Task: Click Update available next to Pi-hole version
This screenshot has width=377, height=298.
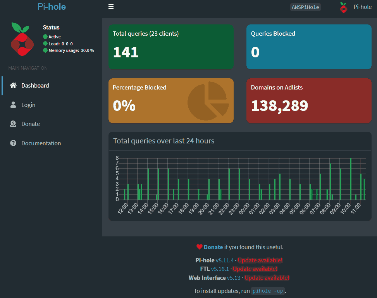Action: 260,260
